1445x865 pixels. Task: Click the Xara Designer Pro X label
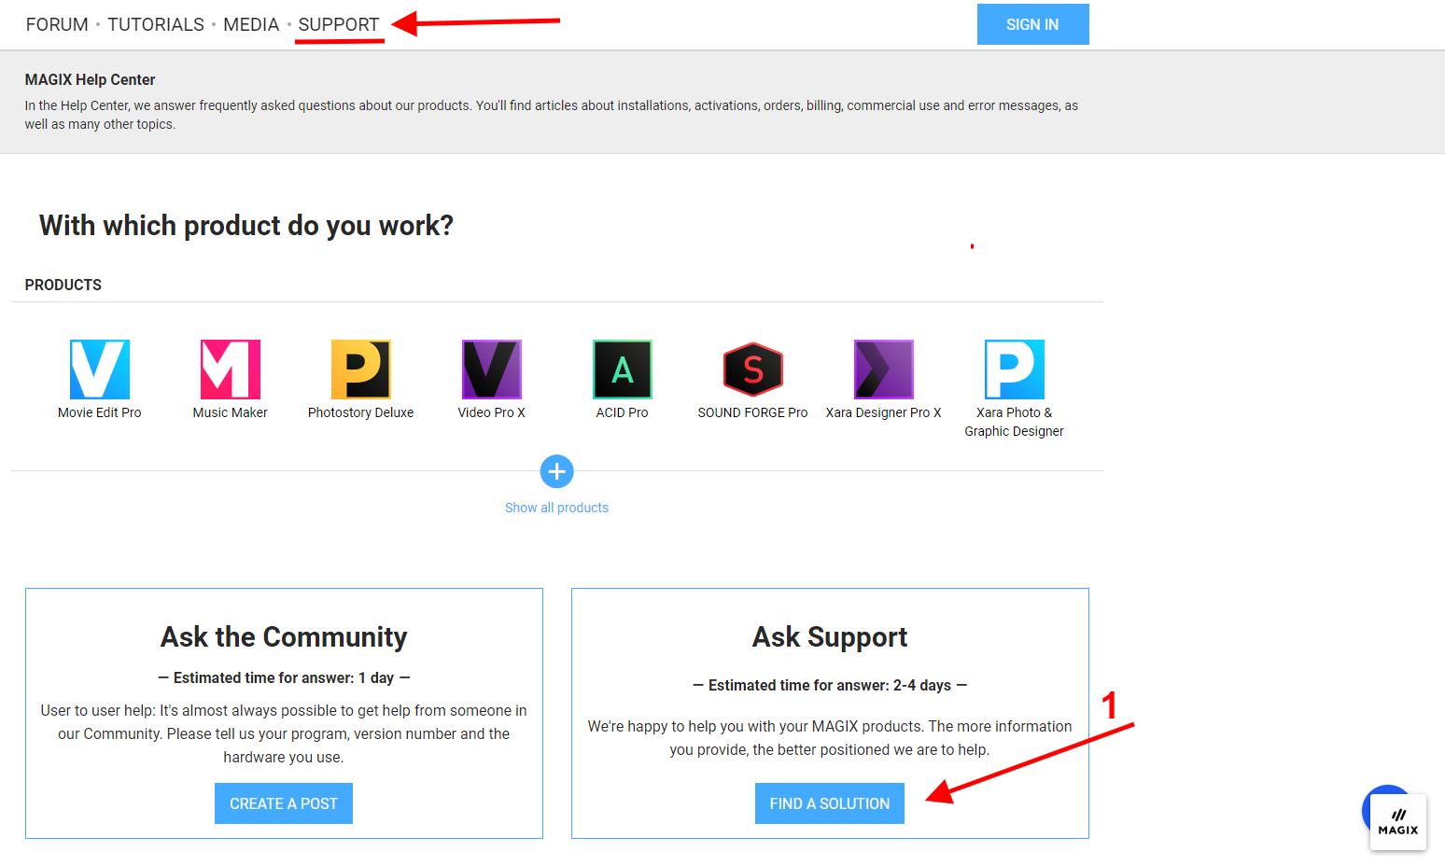[x=884, y=412]
